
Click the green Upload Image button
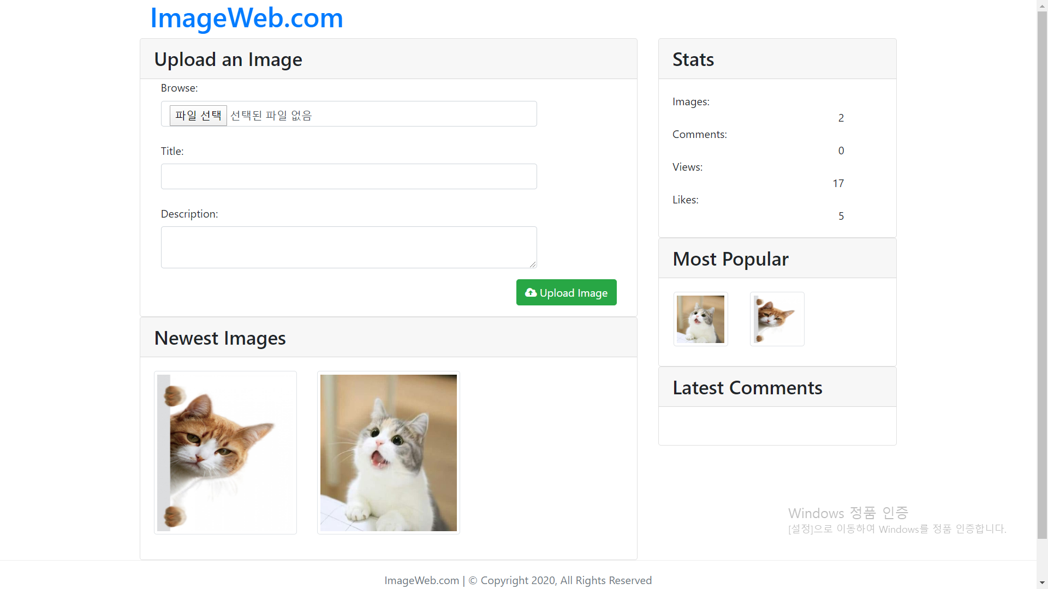point(567,292)
